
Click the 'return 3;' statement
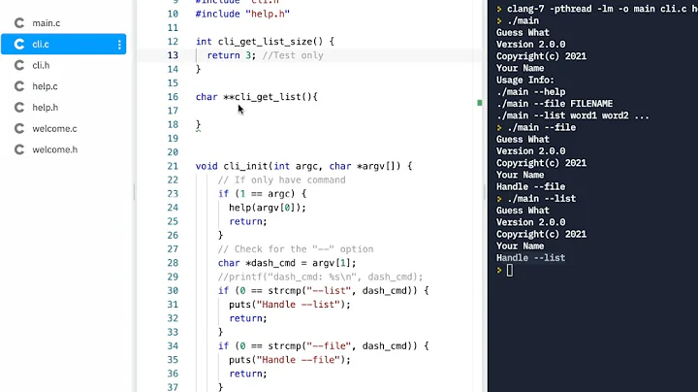(231, 55)
